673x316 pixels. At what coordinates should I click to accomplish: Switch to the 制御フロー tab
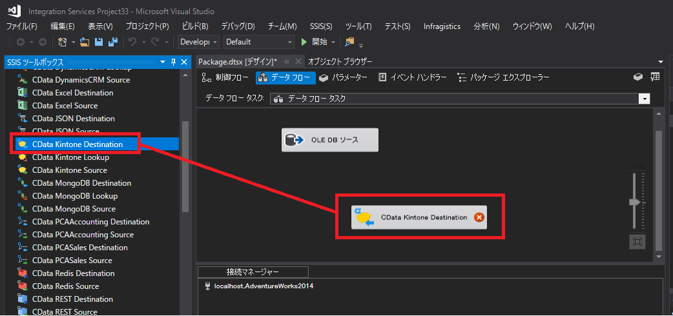coord(226,77)
